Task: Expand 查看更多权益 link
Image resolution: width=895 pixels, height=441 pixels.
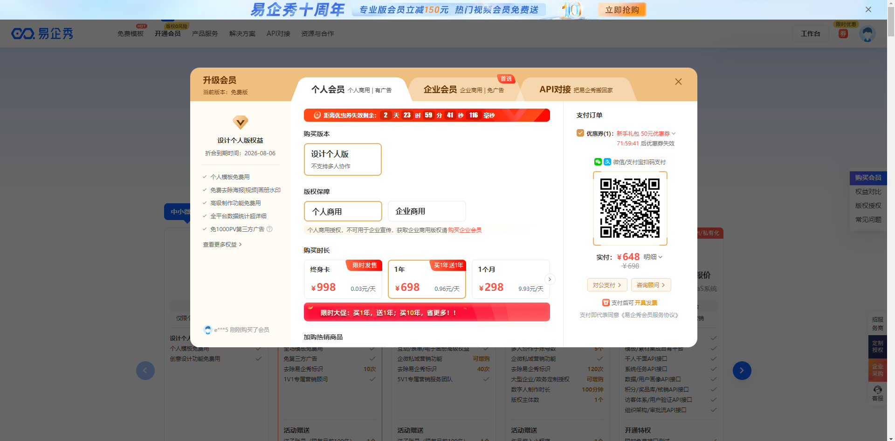Action: [x=222, y=244]
